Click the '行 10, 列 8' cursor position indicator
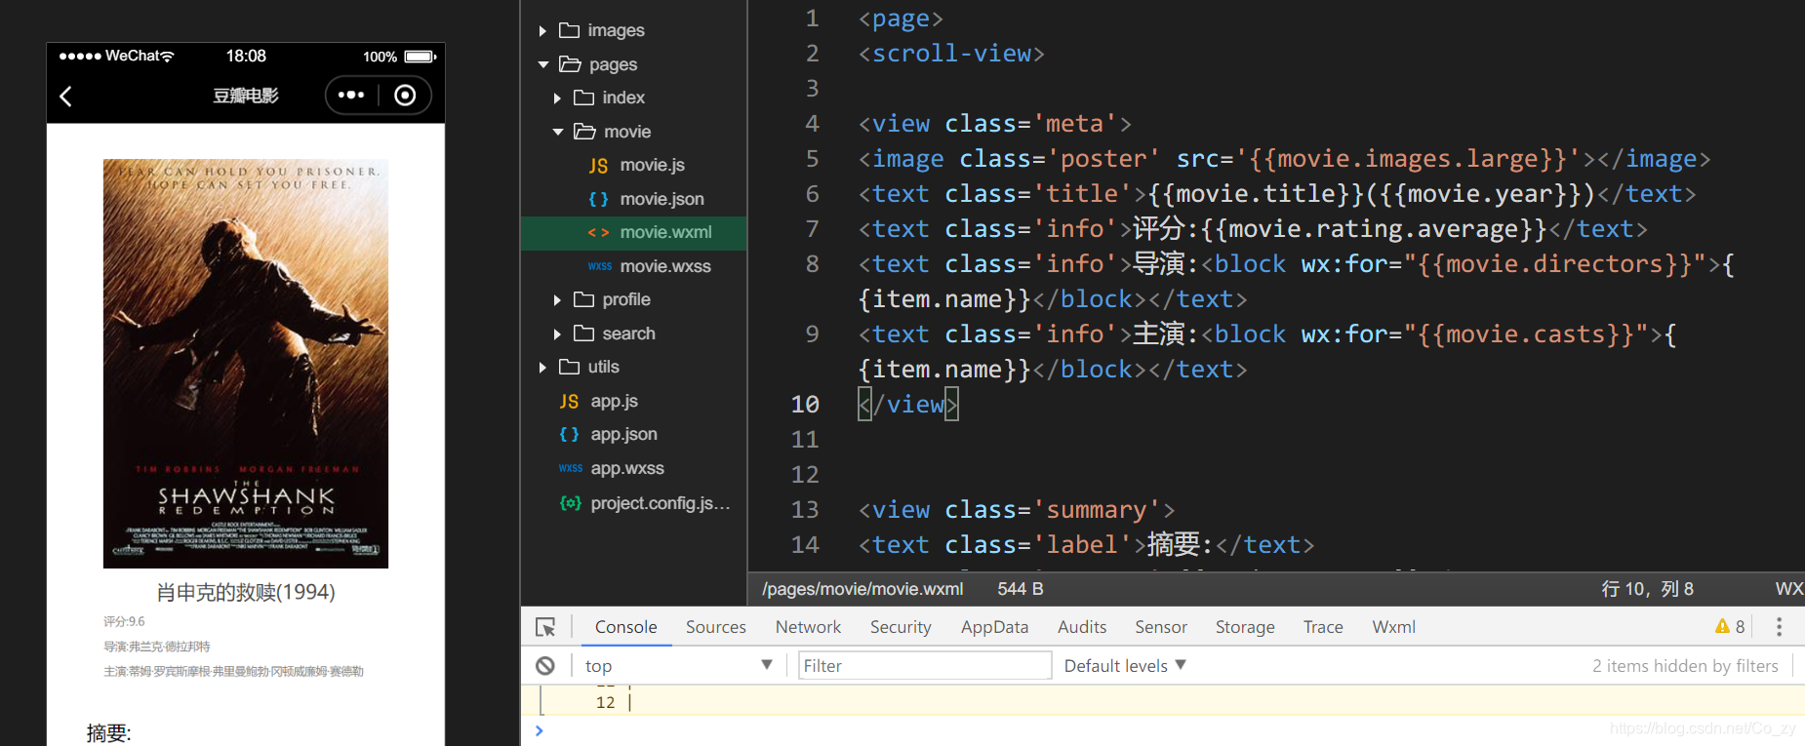 tap(1647, 589)
